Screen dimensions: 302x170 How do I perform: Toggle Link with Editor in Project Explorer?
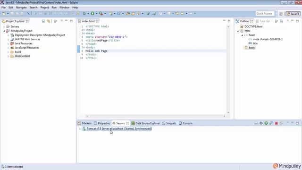point(49,21)
